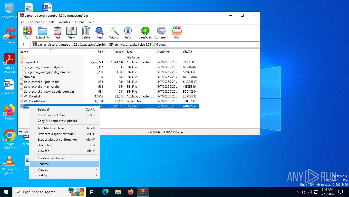
Task: Open File Explorer from the taskbar
Action: [x=118, y=192]
